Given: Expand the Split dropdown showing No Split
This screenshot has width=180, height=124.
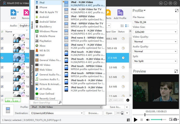Looking at the screenshot, I should (155, 61).
